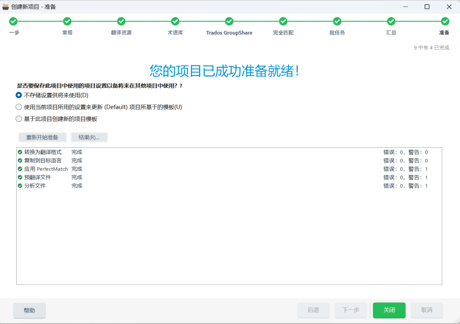Screen dimensions: 460x324
Task: Click the 一步 wizard step label
Action: (13, 32)
